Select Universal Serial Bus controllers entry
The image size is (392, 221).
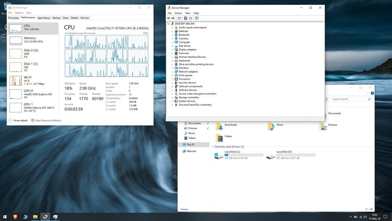coord(195,105)
